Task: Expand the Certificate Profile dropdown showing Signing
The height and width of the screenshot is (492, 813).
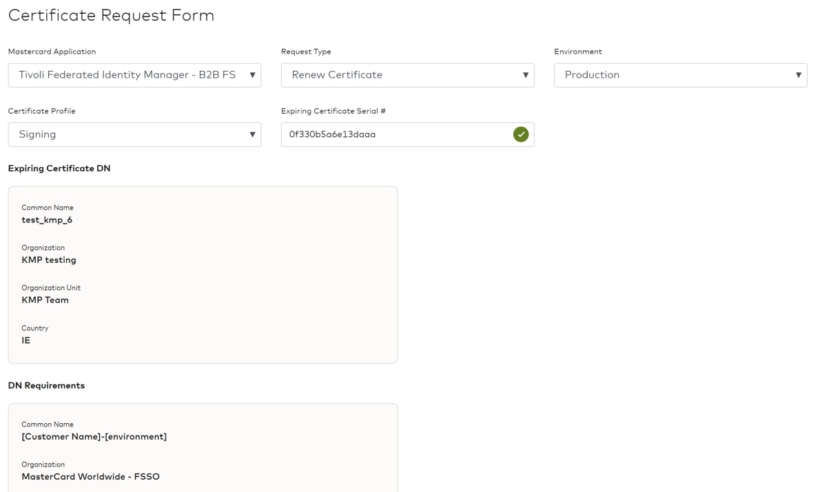Action: 134,135
